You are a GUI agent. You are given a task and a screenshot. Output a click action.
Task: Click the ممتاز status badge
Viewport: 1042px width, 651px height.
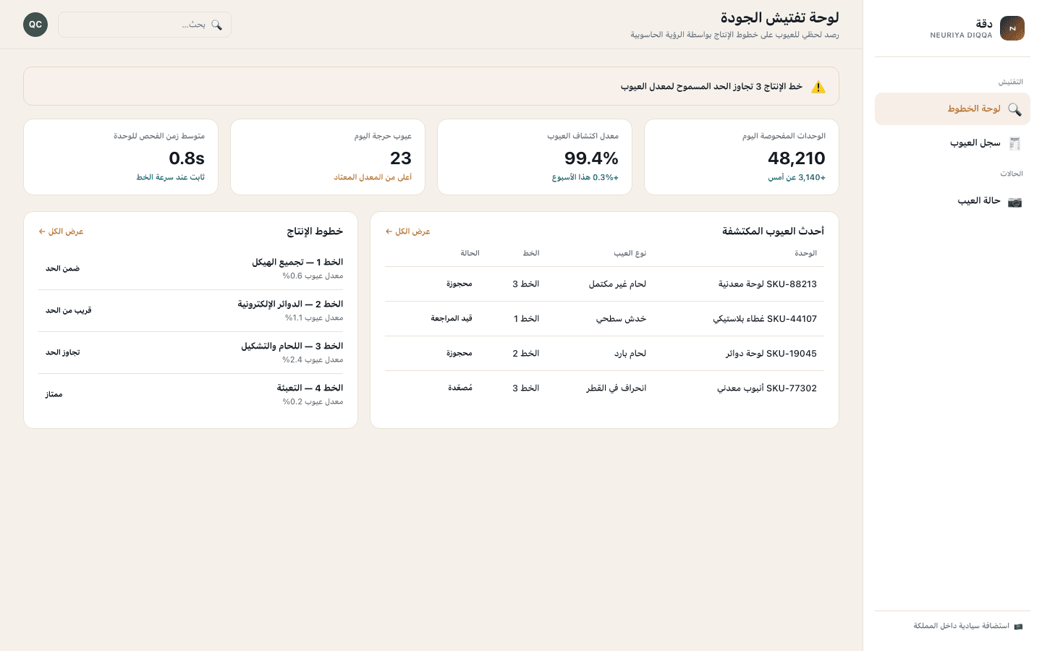[54, 395]
